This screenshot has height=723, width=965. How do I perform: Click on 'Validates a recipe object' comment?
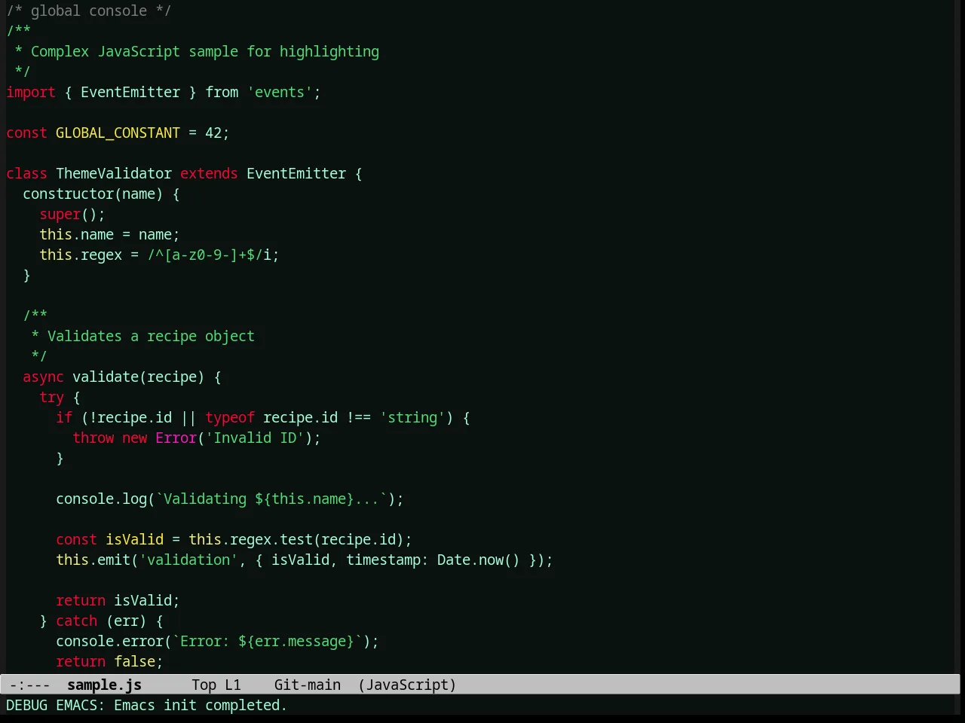point(151,336)
